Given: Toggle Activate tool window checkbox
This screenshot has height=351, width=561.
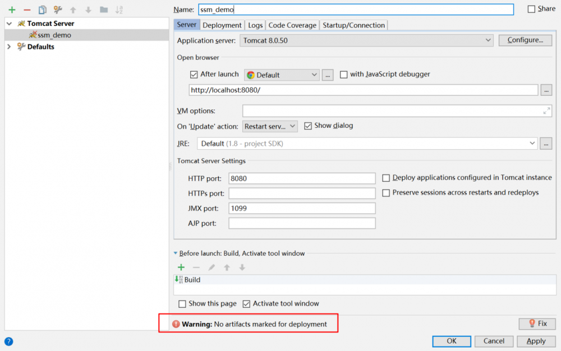Looking at the screenshot, I should (x=246, y=304).
